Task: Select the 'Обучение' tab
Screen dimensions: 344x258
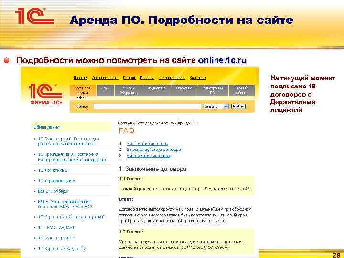Action: coord(184,90)
